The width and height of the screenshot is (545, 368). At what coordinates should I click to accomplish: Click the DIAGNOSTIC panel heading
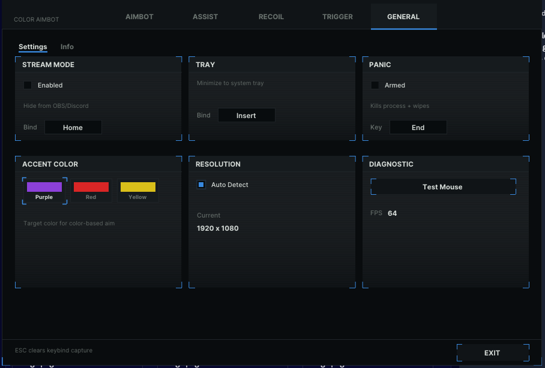click(x=391, y=164)
